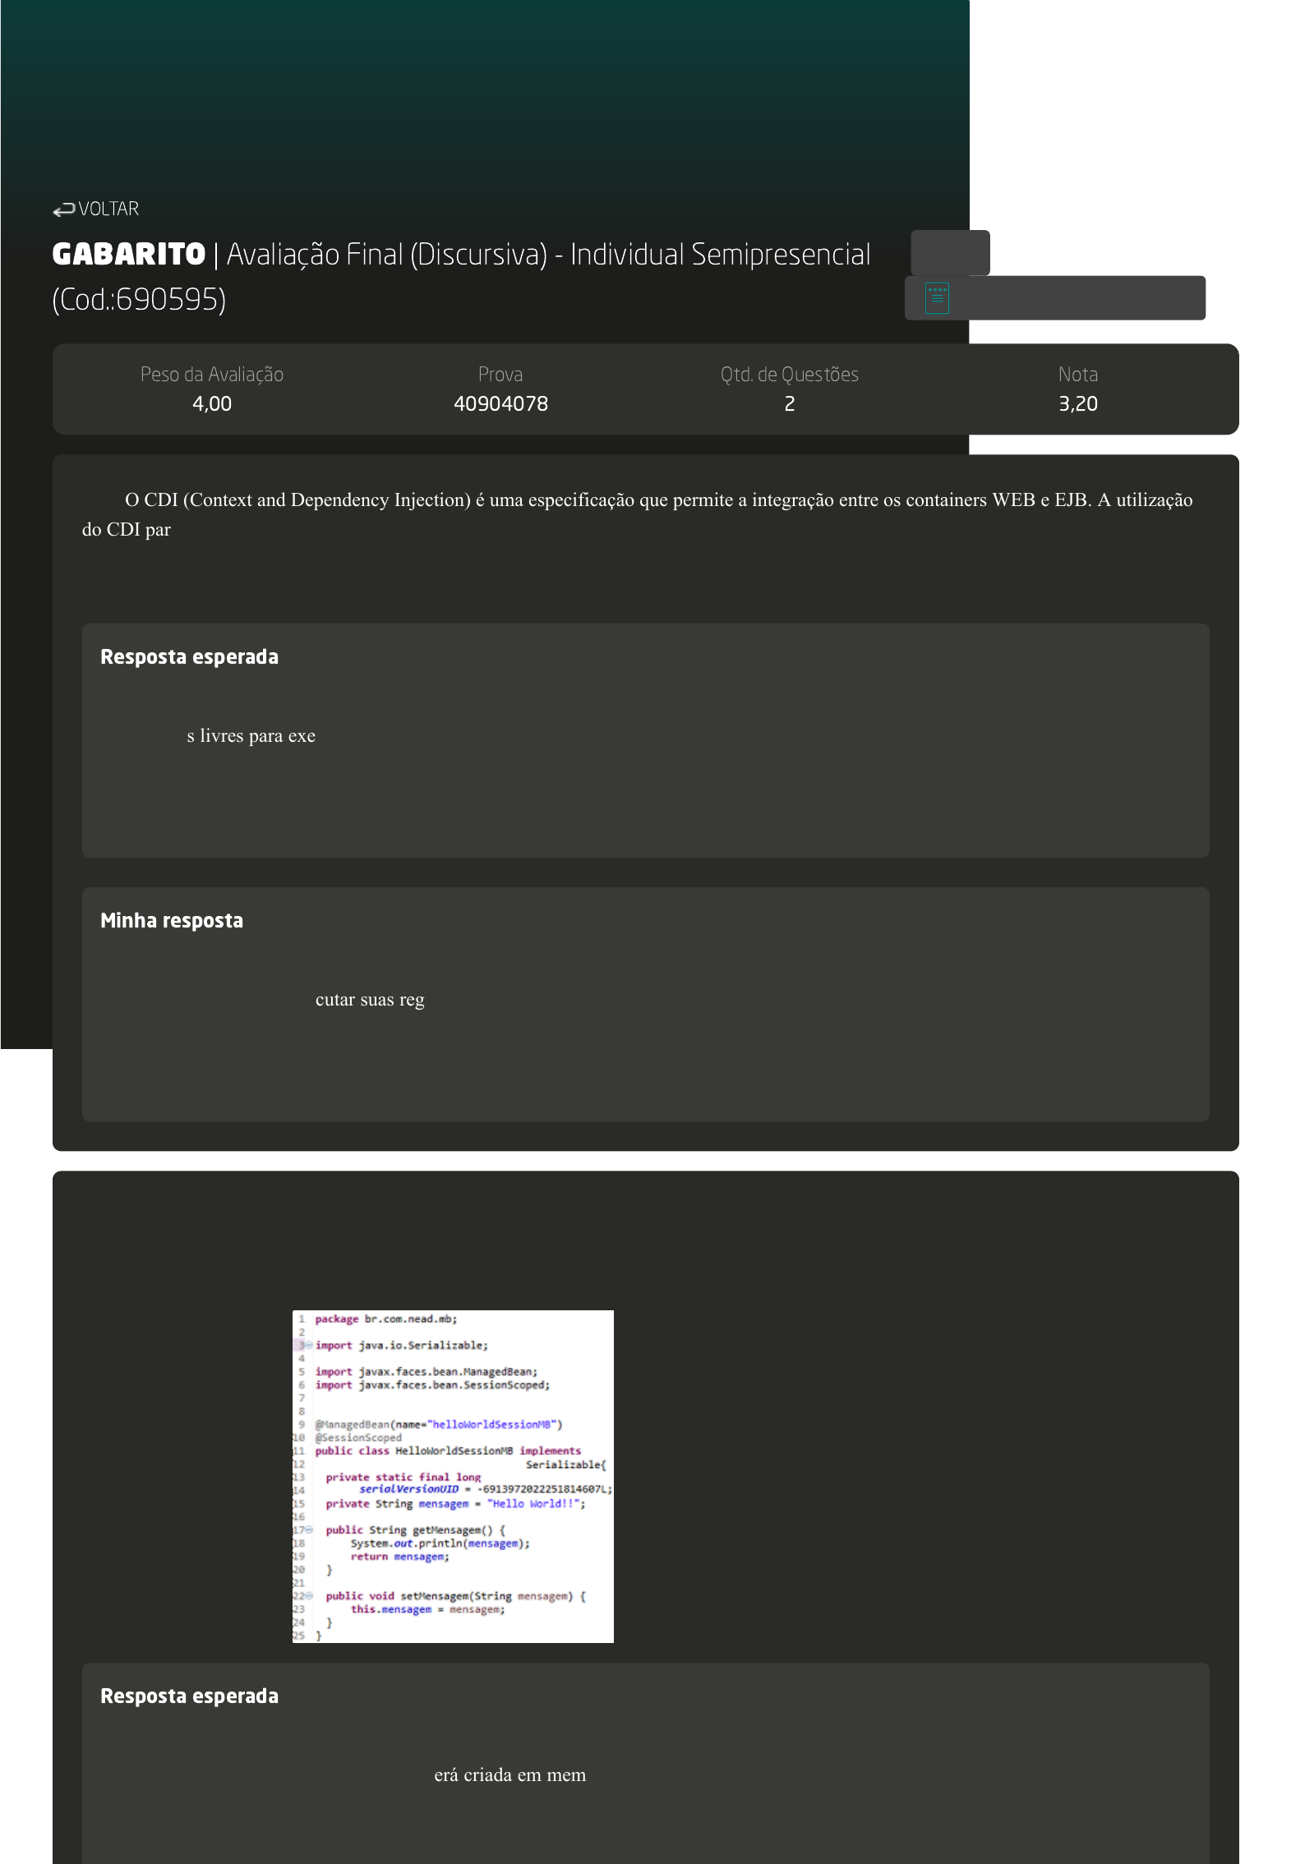1291x1864 pixels.
Task: Click the Peso da Avaliação value 4,00
Action: pyautogui.click(x=211, y=404)
